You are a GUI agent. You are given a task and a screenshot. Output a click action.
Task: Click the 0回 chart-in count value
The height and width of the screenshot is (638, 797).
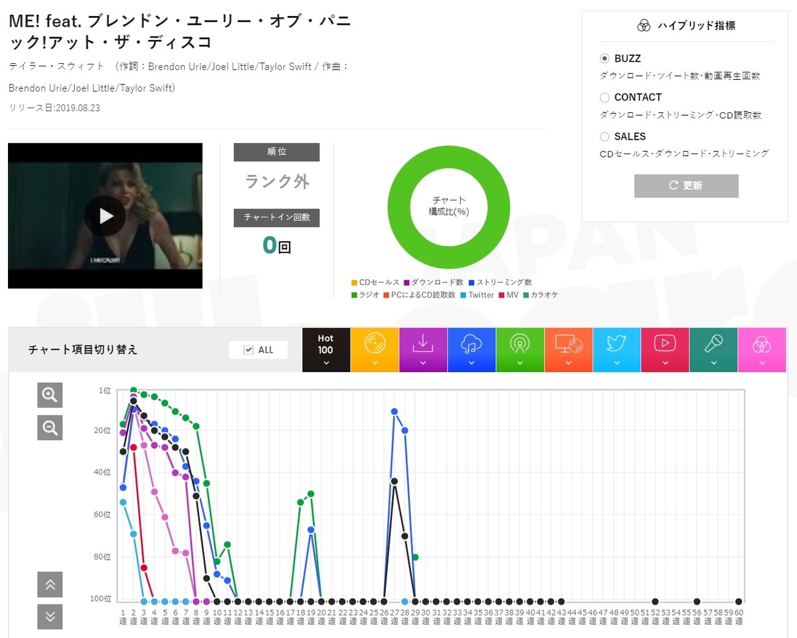point(276,245)
